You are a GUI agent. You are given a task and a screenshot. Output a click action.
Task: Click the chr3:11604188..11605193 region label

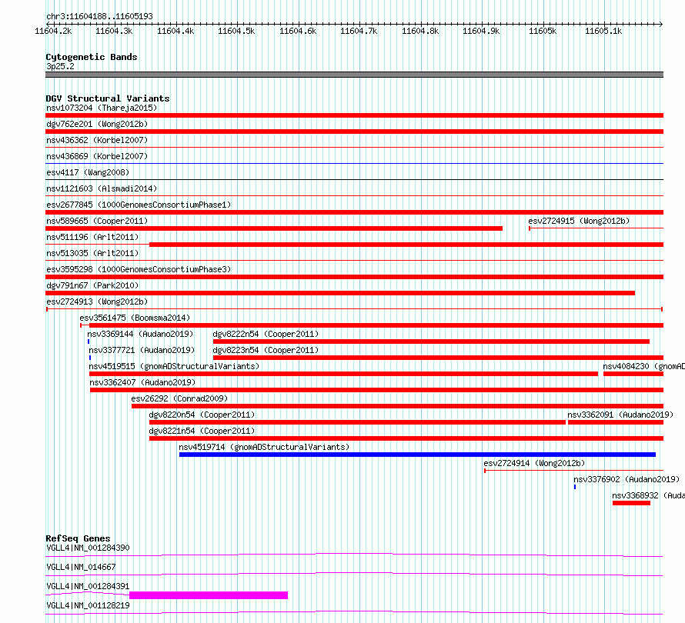coord(99,17)
